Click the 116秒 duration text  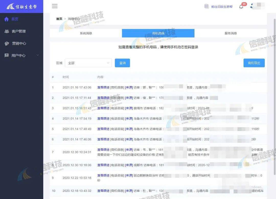tap(255, 129)
